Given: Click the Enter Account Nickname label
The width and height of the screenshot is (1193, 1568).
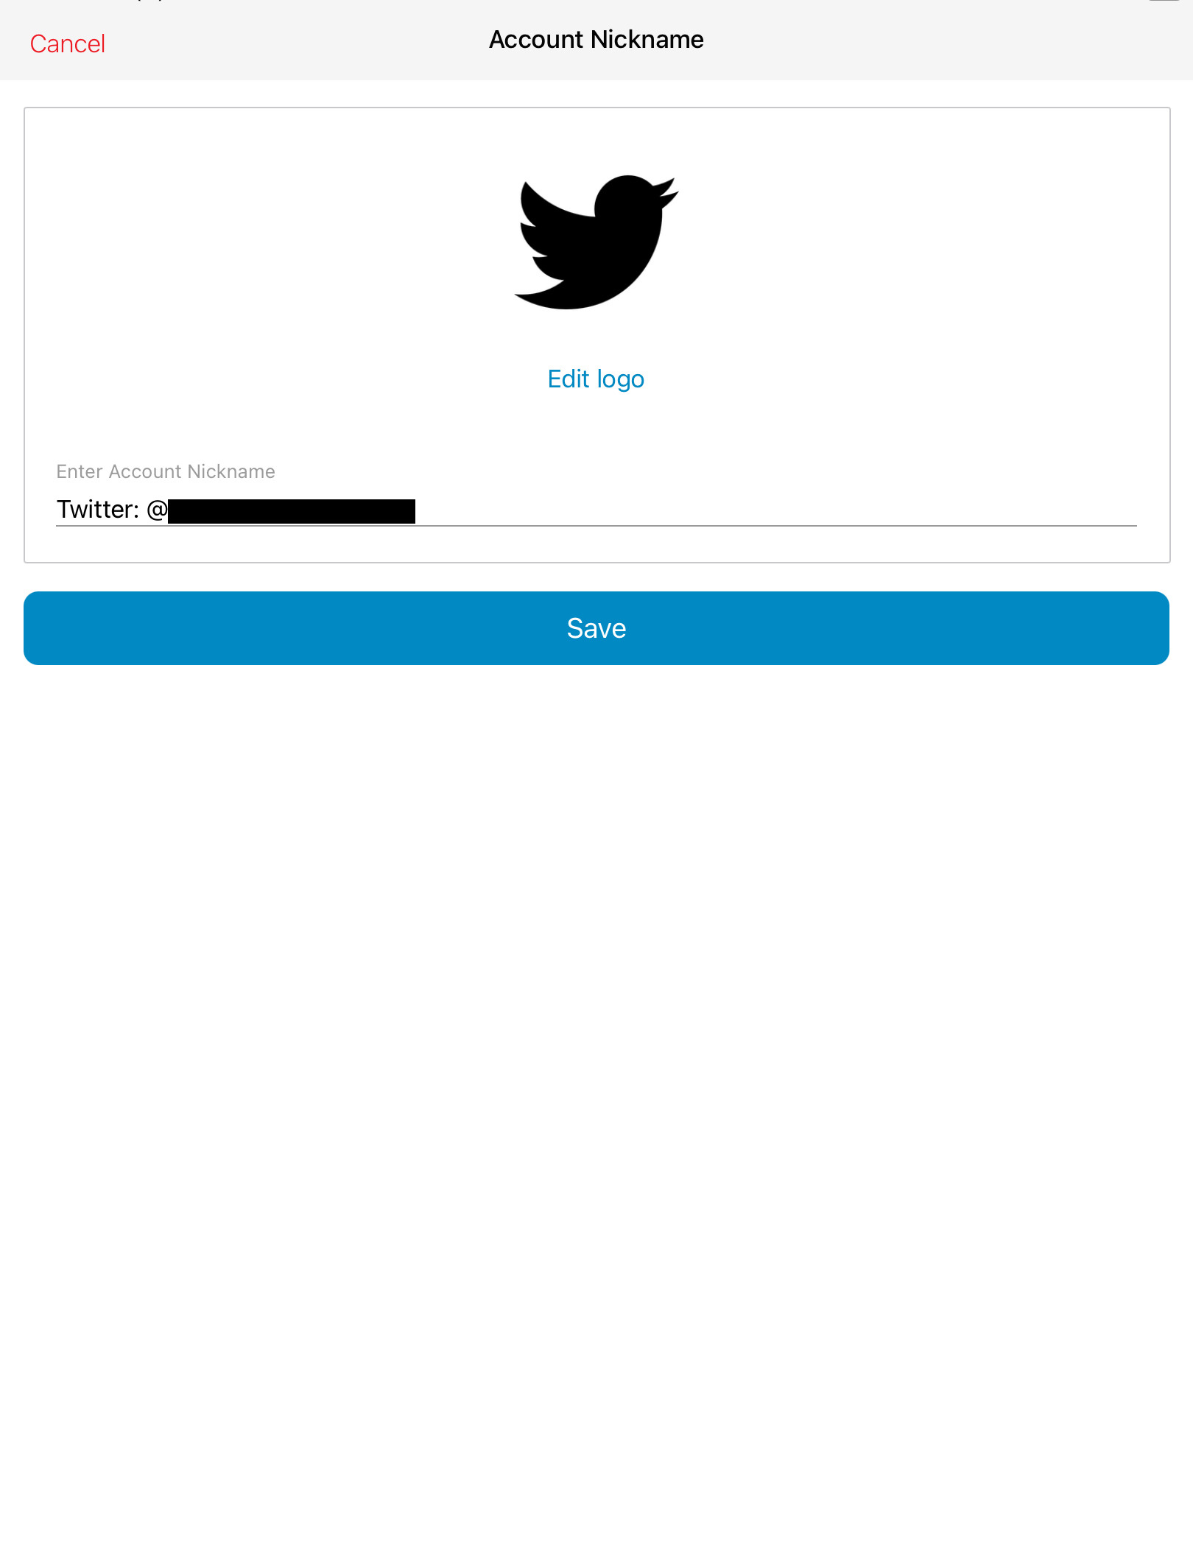Looking at the screenshot, I should (x=166, y=471).
